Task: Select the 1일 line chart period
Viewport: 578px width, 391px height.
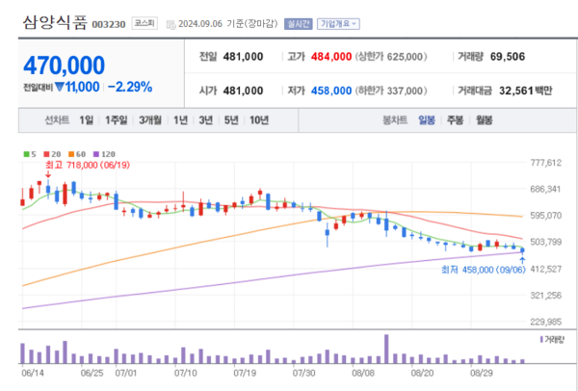Action: pos(87,120)
